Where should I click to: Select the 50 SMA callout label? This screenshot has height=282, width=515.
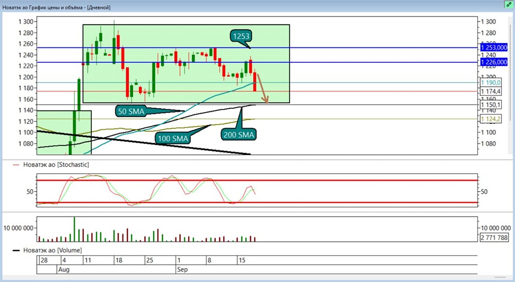click(131, 111)
